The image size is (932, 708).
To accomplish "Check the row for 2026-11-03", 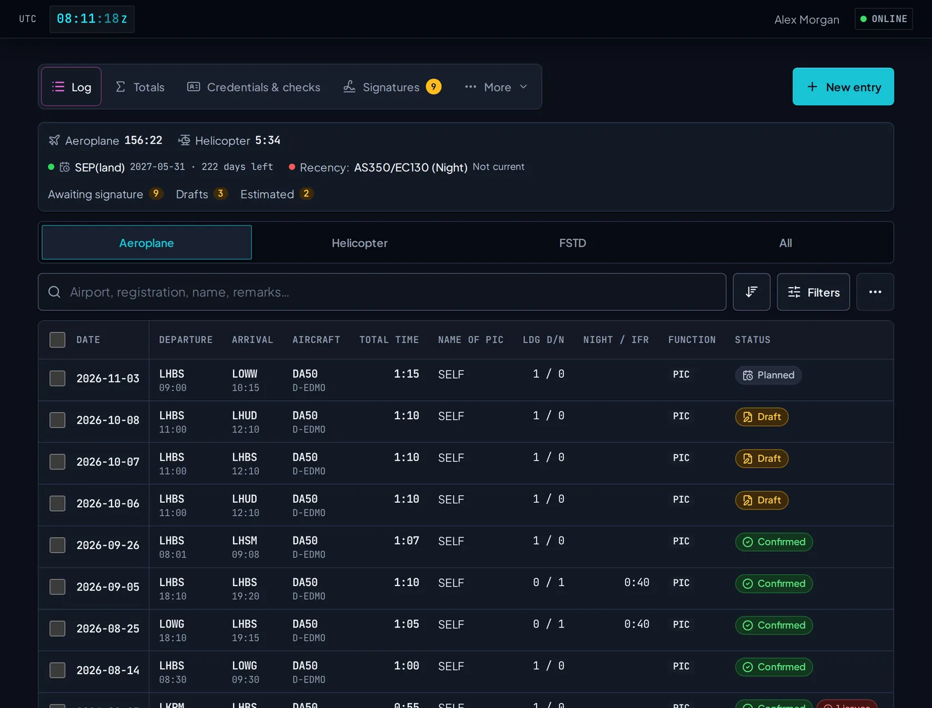I will (x=57, y=378).
